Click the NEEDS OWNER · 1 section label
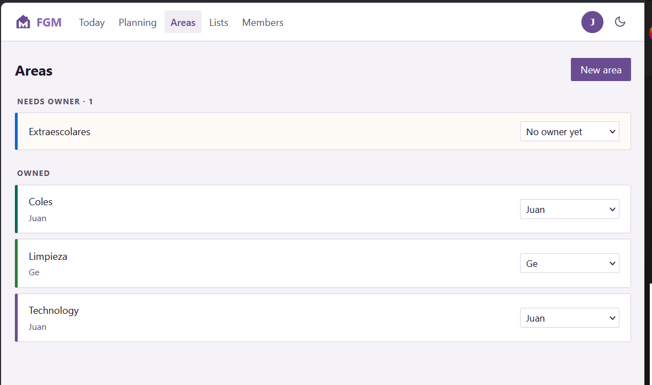 pos(55,101)
